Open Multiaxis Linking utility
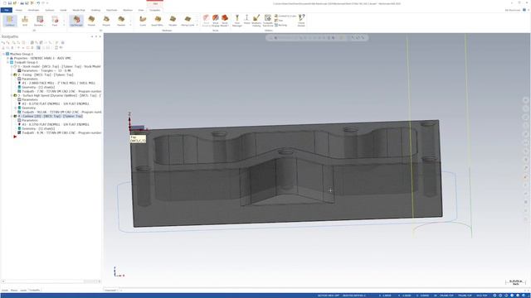The image size is (531, 298). 256,21
